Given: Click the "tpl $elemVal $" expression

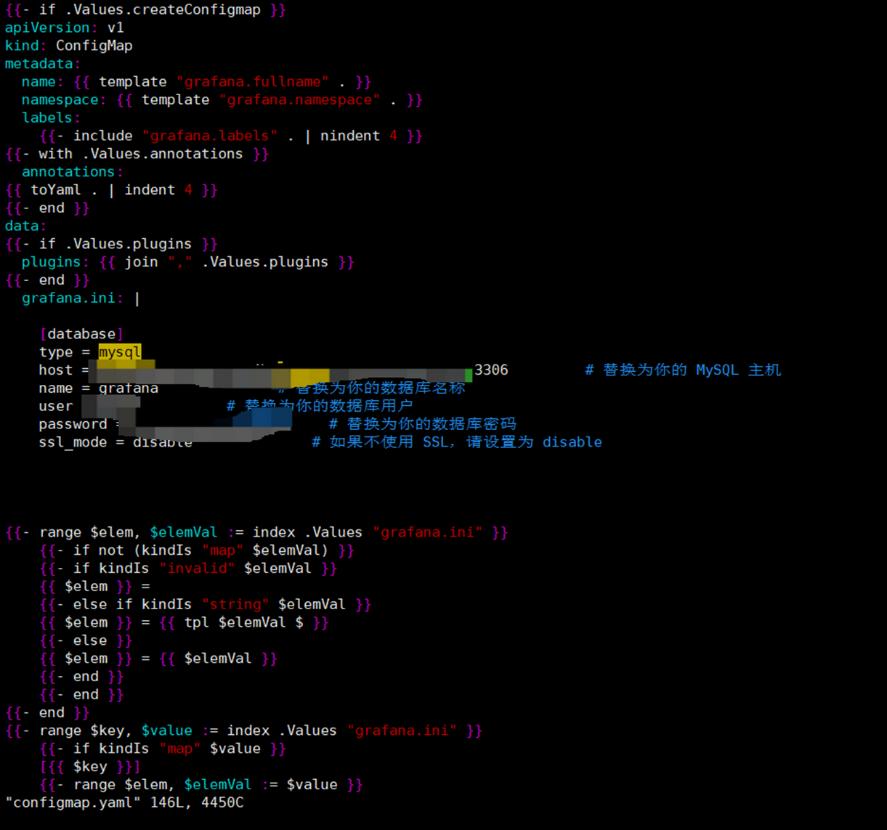Looking at the screenshot, I should 244,622.
